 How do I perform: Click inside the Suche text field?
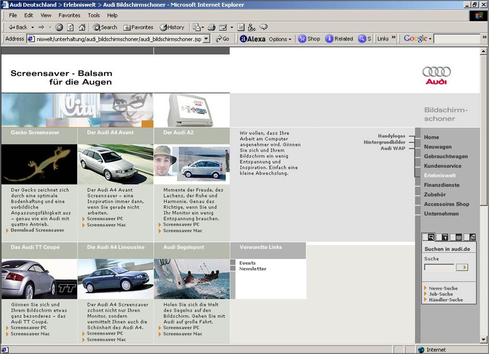tap(439, 267)
